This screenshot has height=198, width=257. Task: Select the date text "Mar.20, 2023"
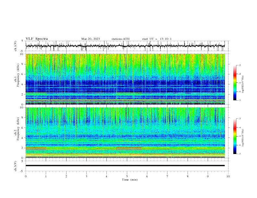point(91,39)
